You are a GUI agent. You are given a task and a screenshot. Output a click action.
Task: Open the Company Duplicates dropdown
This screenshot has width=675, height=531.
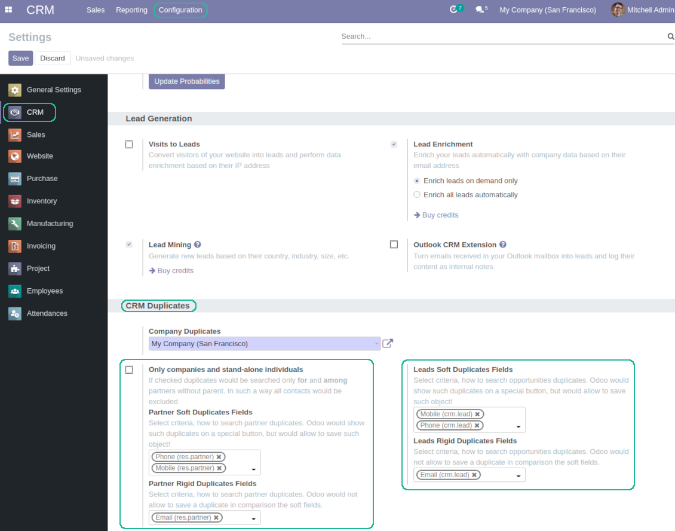coord(264,343)
